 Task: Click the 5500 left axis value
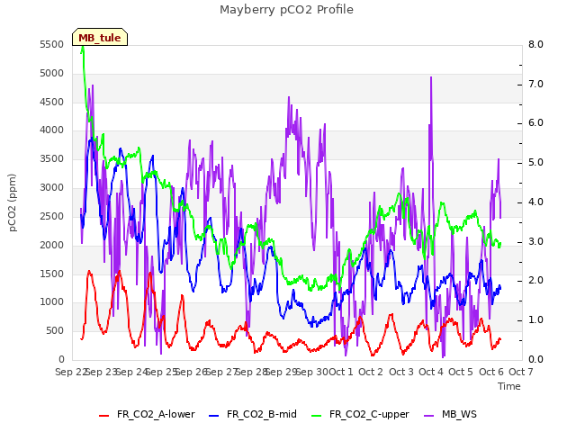tap(52, 44)
